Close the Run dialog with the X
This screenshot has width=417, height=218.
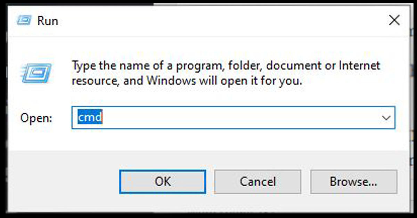click(x=394, y=20)
